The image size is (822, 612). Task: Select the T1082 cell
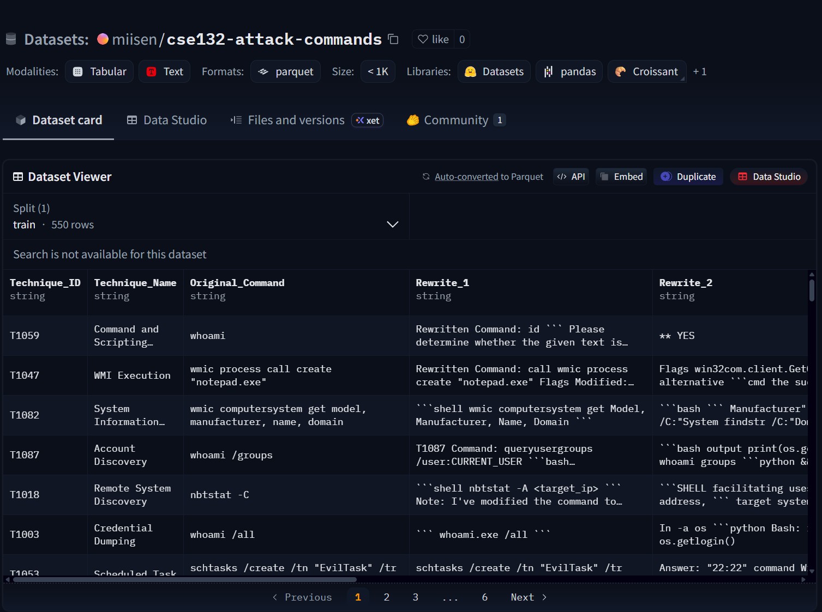tap(45, 415)
